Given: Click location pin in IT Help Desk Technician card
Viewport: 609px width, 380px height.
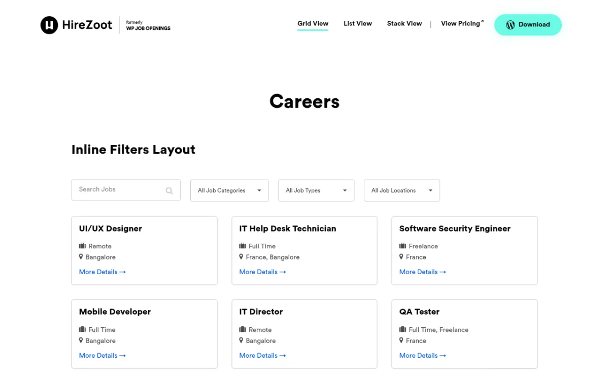Looking at the screenshot, I should [242, 257].
